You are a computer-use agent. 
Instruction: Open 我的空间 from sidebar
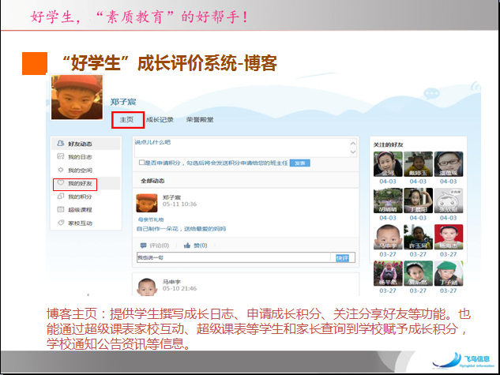coord(60,170)
